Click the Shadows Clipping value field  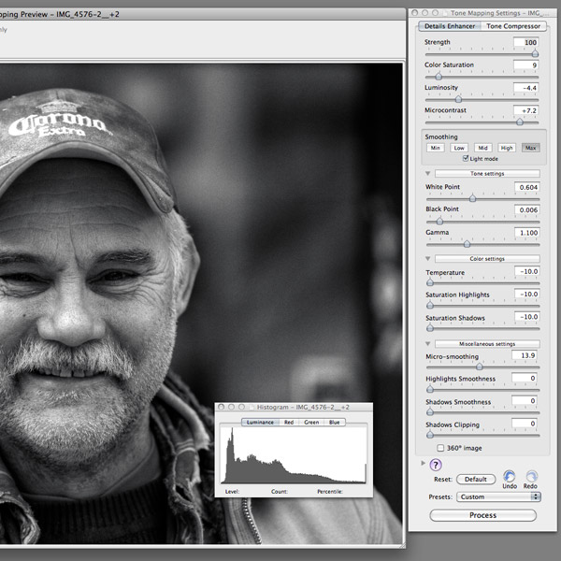(525, 424)
